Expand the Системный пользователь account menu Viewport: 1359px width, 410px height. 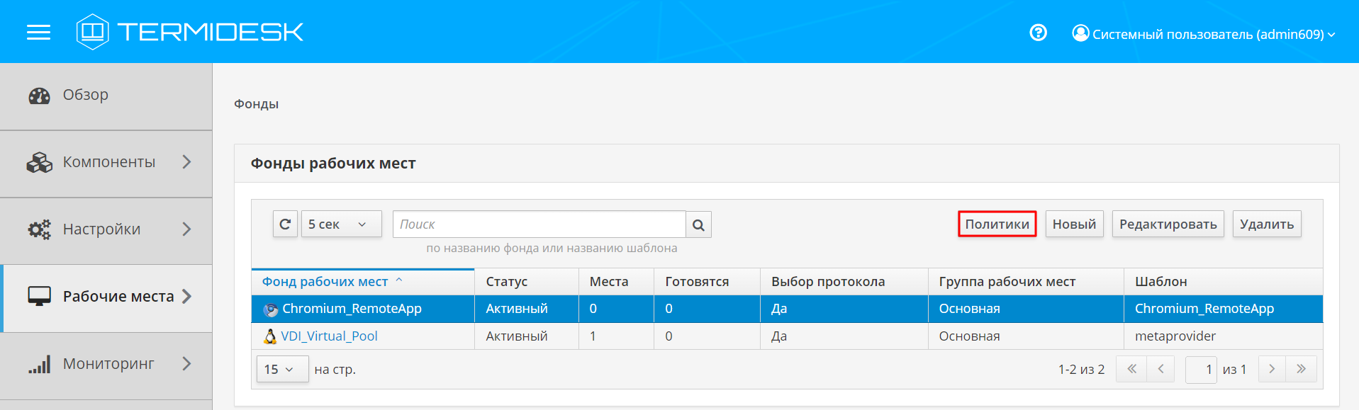(x=1204, y=34)
